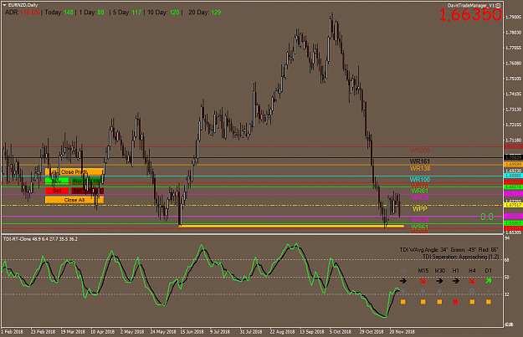Click the green 0.0 profit readout

pyautogui.click(x=487, y=217)
